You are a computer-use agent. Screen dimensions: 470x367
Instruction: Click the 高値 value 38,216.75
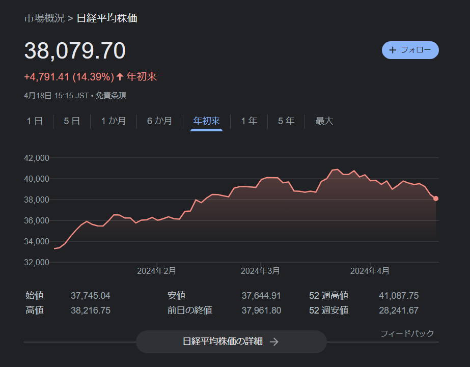coord(91,310)
